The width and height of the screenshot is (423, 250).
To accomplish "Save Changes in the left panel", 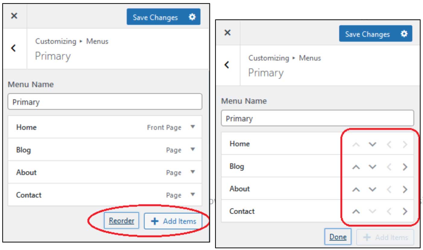I will pos(155,17).
